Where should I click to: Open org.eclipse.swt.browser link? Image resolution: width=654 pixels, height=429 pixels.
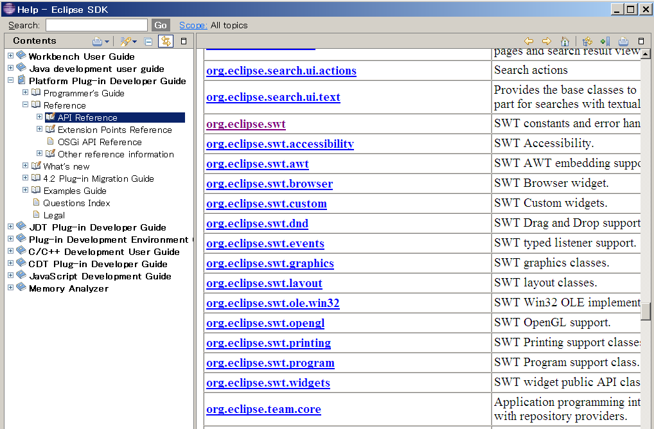pyautogui.click(x=269, y=184)
